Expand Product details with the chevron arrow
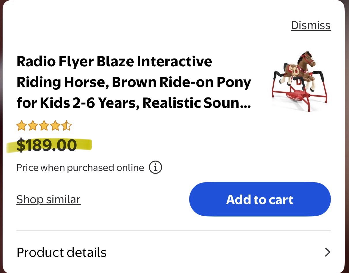This screenshot has height=273, width=349. [327, 252]
